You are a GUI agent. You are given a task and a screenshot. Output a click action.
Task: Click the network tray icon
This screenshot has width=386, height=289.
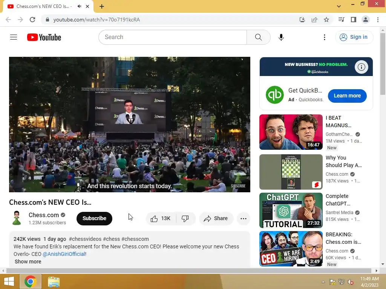coord(342,282)
